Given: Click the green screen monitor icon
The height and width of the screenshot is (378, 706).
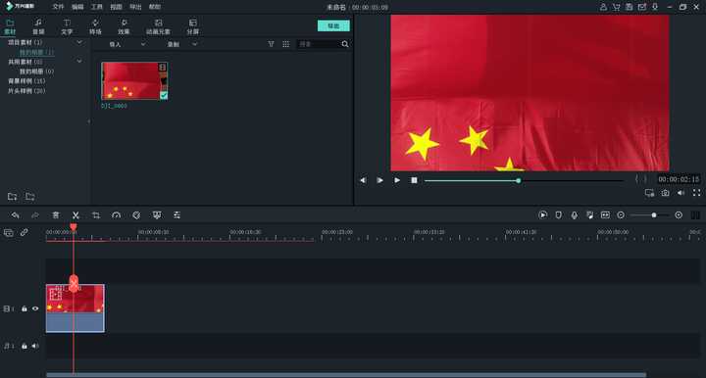Looking at the screenshot, I should (157, 215).
